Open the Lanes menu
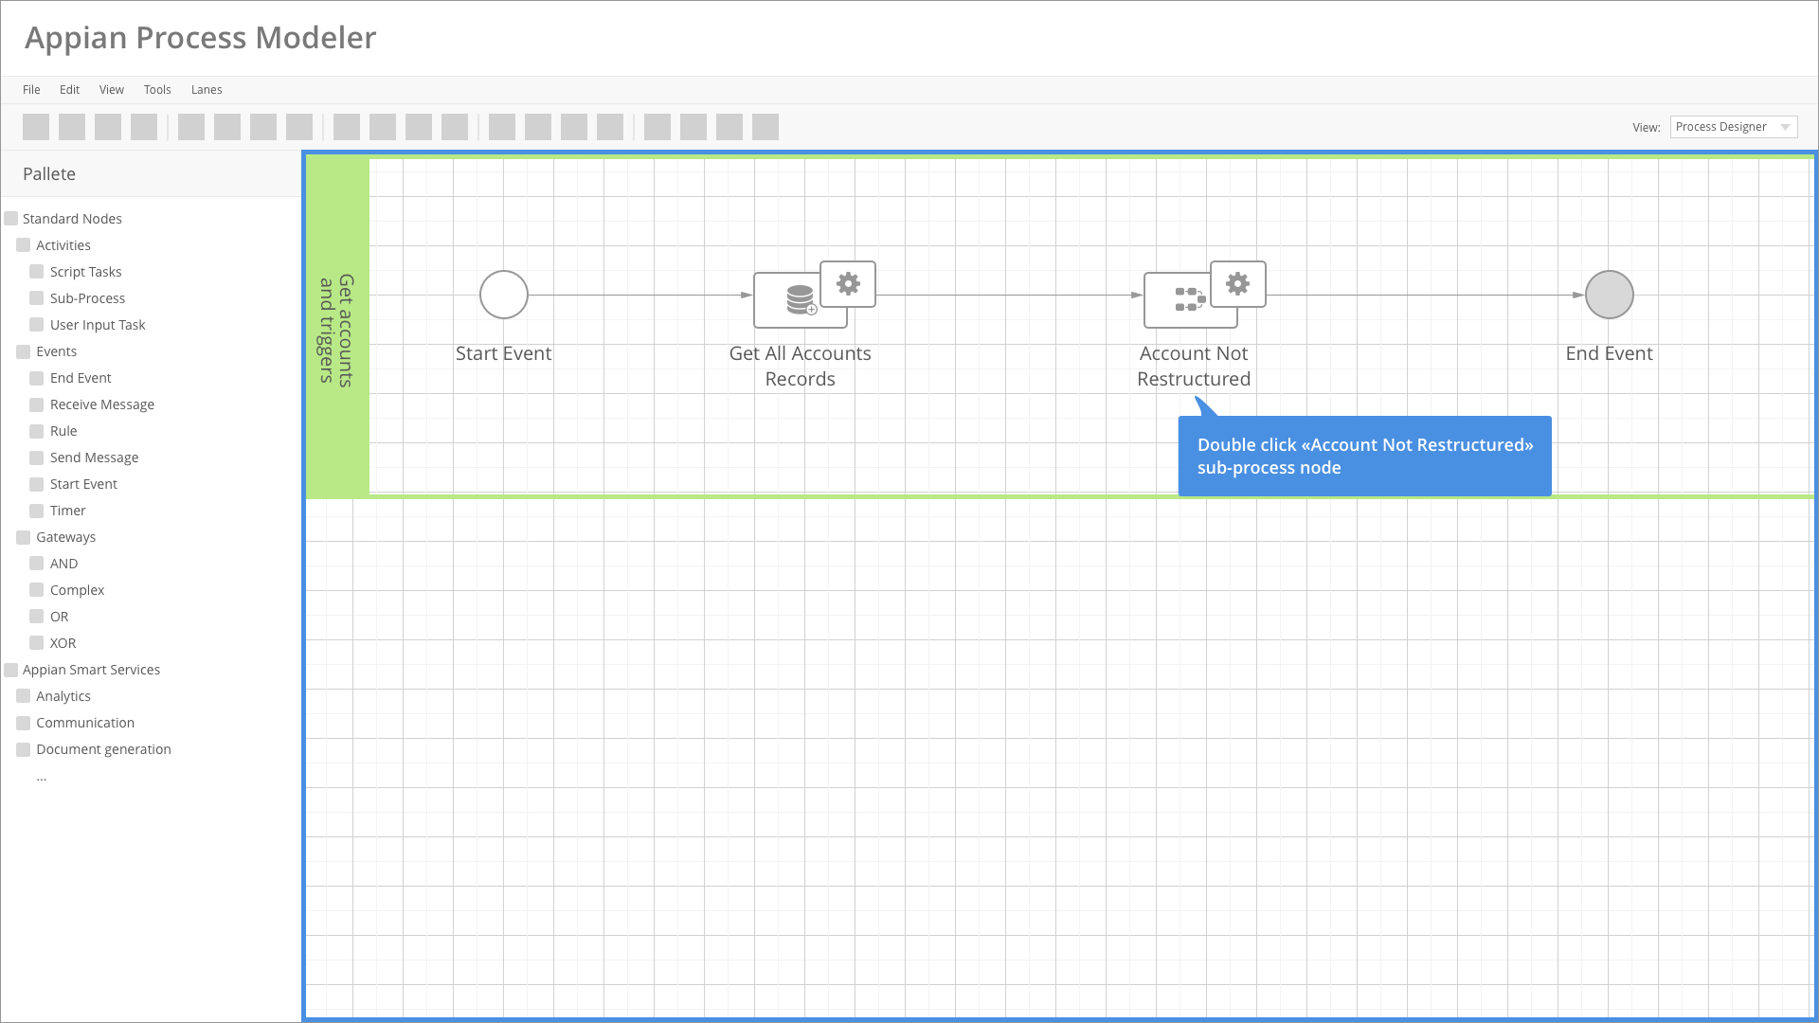This screenshot has height=1023, width=1819. (207, 90)
